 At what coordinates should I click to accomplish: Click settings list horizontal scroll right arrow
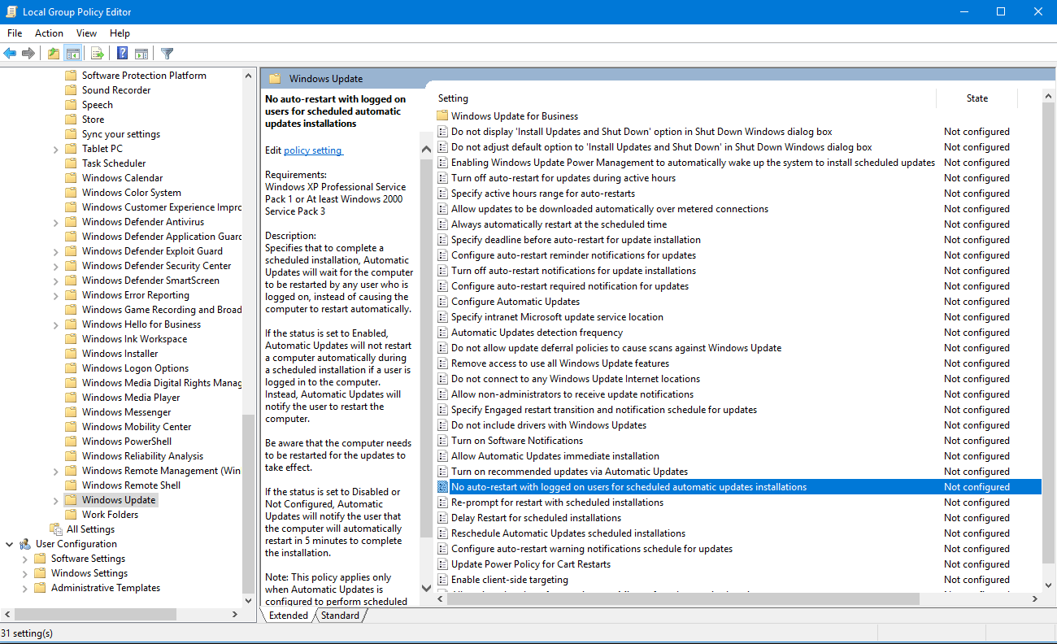pos(1035,598)
